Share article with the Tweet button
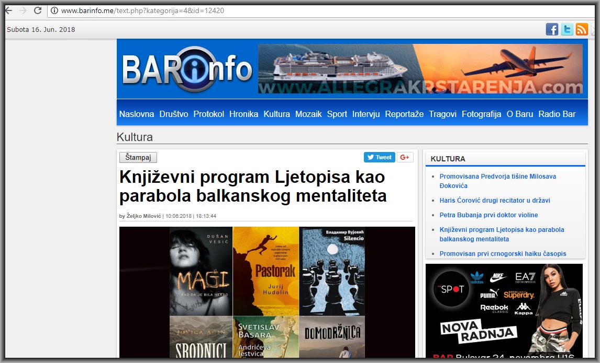The width and height of the screenshot is (600, 363). pos(379,157)
